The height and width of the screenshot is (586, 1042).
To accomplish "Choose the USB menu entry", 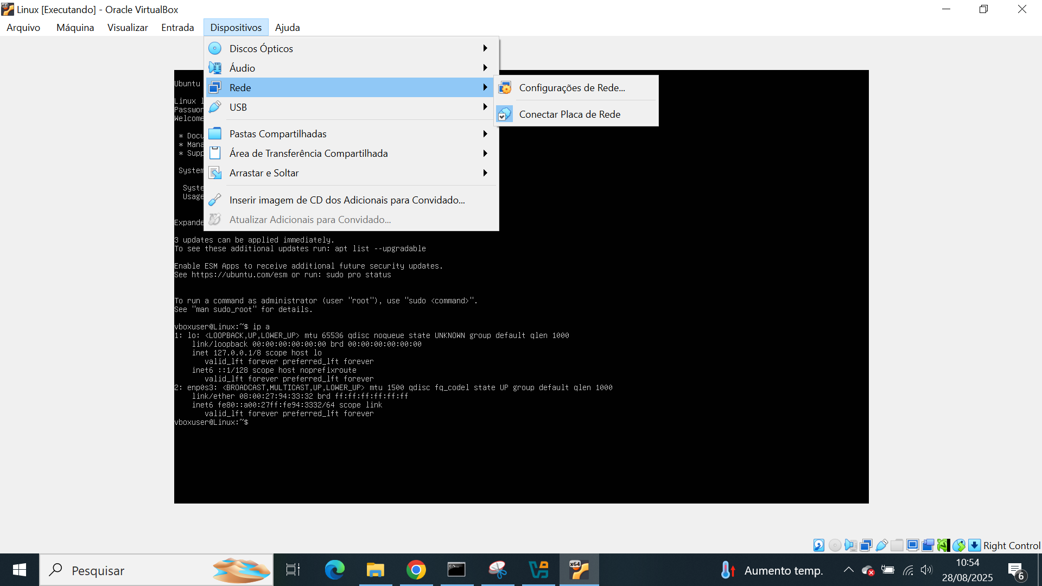I will (351, 107).
